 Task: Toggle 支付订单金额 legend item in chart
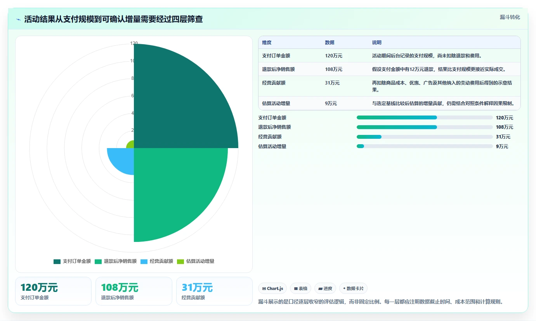[x=72, y=261]
